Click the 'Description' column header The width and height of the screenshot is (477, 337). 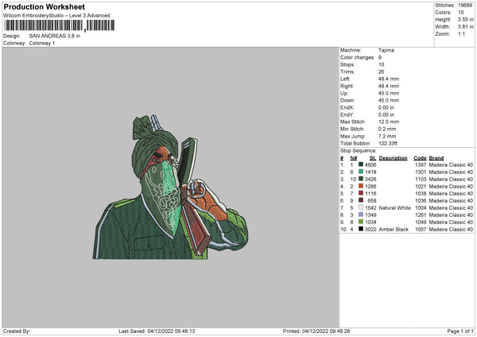(393, 158)
